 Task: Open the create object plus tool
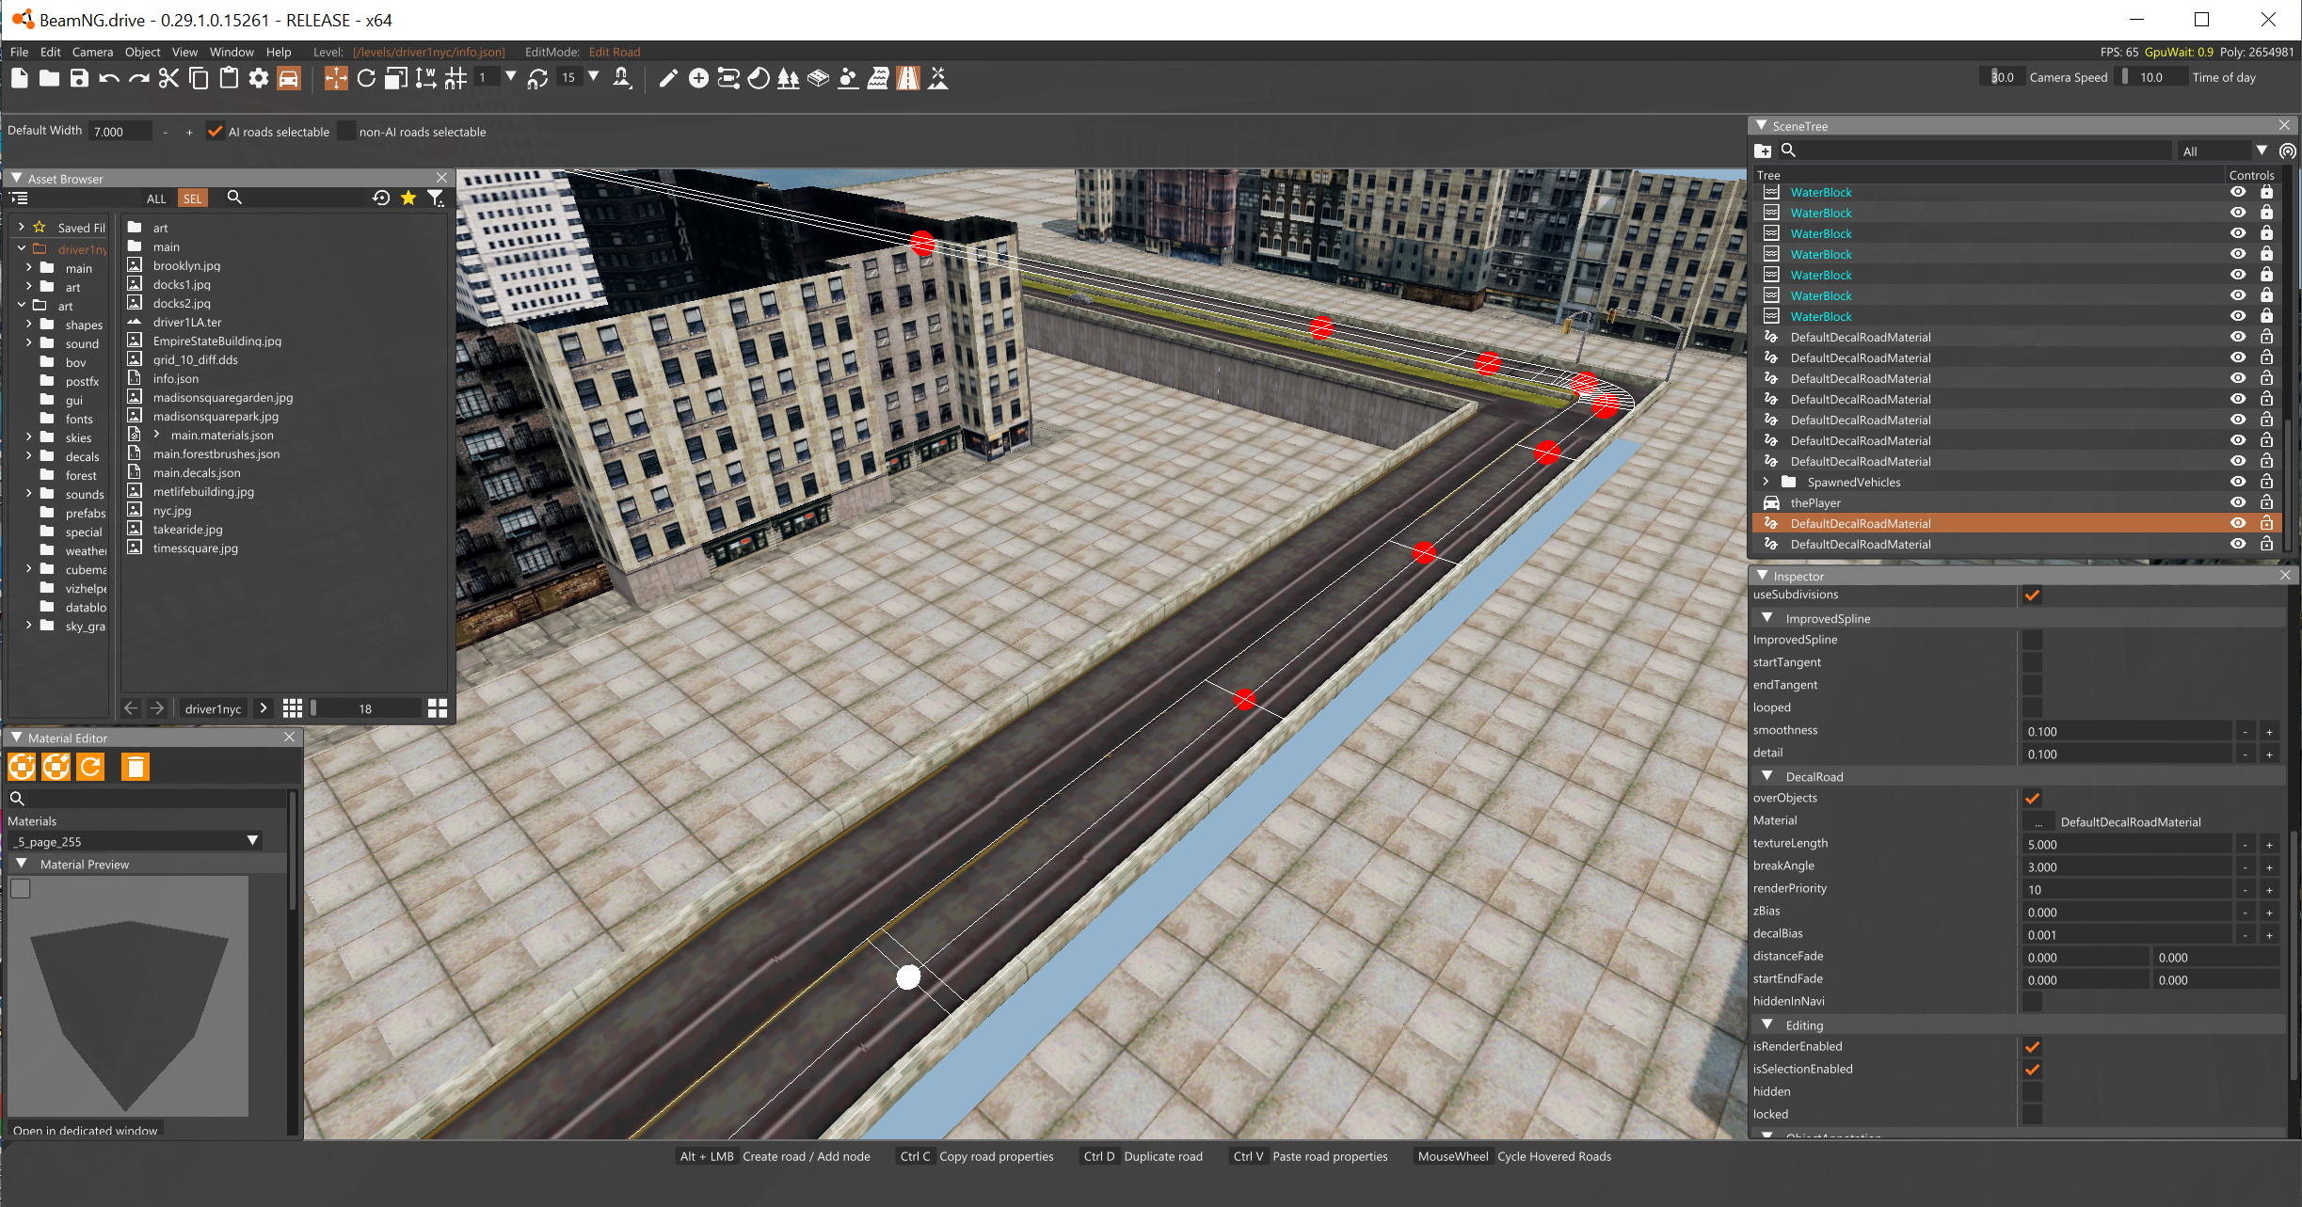[x=698, y=79]
